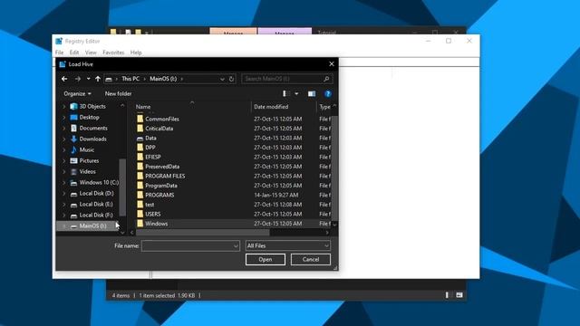Open the All Files type dropdown

click(x=288, y=245)
